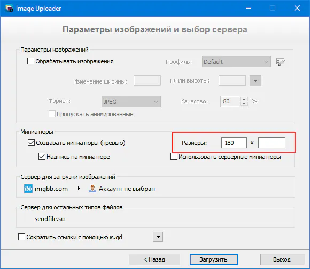The width and height of the screenshot is (310, 269).
Task: Increase quality using the up spinner arrow
Action: pos(244,99)
